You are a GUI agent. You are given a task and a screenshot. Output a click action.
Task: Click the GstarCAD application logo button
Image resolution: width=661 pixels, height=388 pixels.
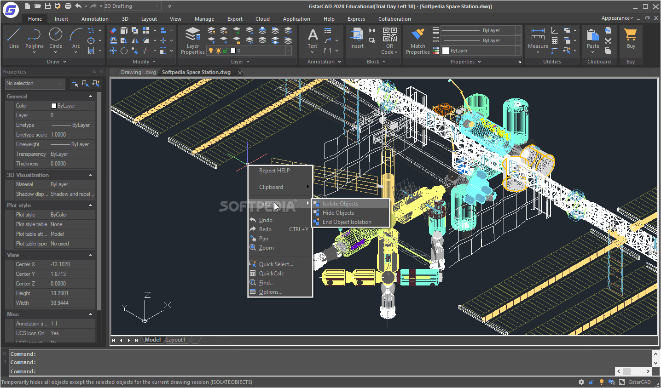tap(11, 9)
